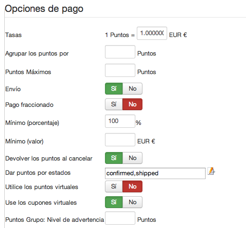The image size is (246, 228).
Task: Set Envío to Sí
Action: click(114, 89)
